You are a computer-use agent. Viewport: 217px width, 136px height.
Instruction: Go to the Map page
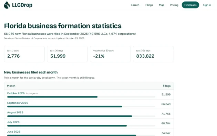point(162,5)
